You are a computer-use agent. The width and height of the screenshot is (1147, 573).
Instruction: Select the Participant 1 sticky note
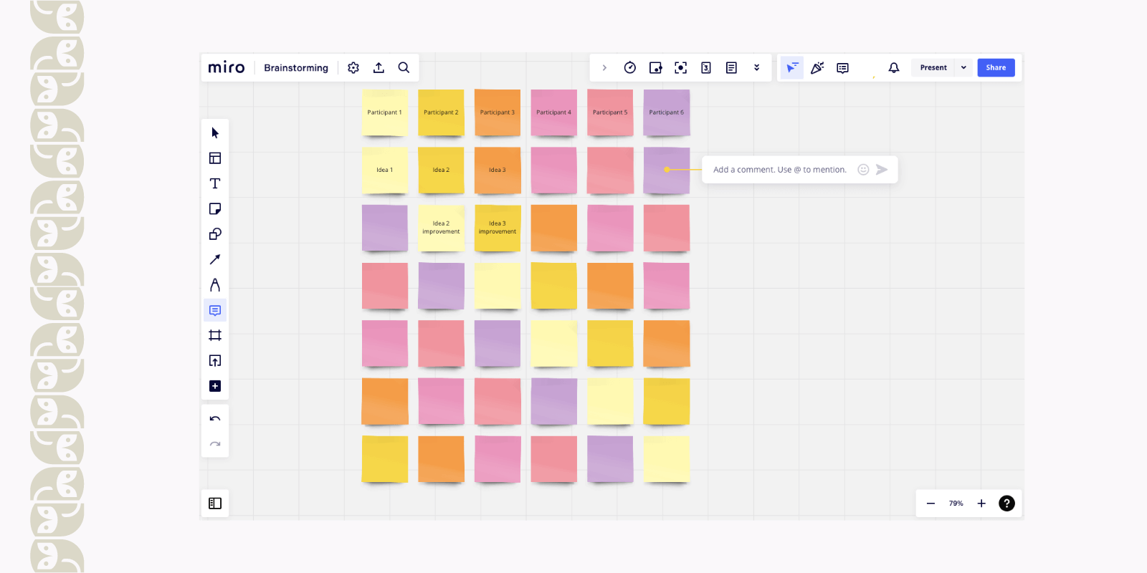point(385,112)
